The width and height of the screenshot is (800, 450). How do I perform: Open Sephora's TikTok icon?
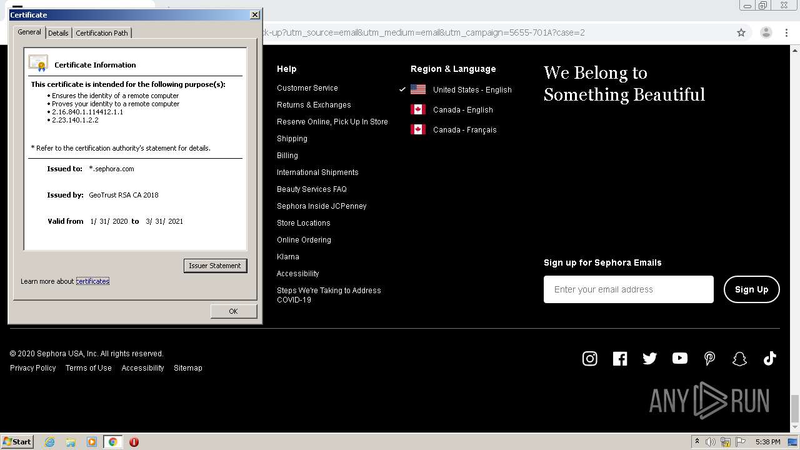tap(769, 358)
